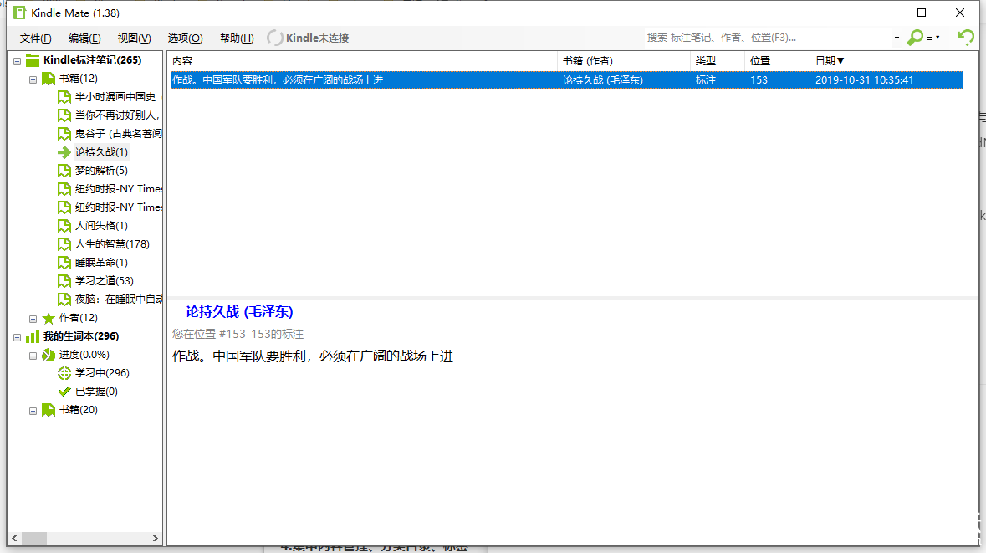Image resolution: width=986 pixels, height=553 pixels.
Task: Click the date cell 2019-10-31 10:35:41
Action: (x=864, y=80)
